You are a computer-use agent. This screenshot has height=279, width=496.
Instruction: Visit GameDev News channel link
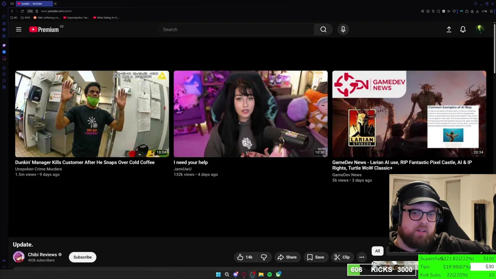tap(347, 175)
